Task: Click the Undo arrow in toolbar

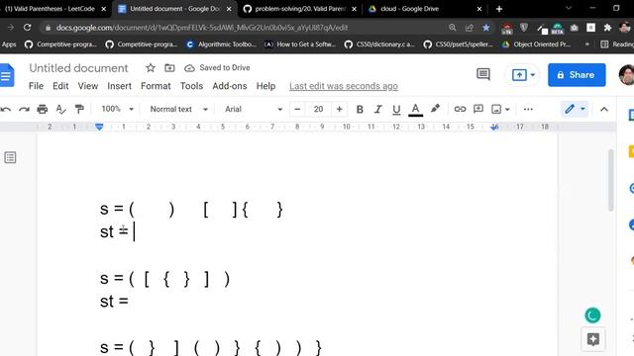Action: [6, 109]
